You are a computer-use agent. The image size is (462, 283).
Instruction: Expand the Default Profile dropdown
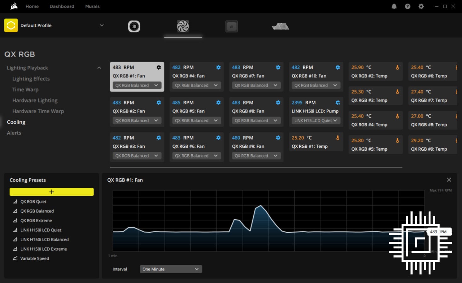point(101,25)
